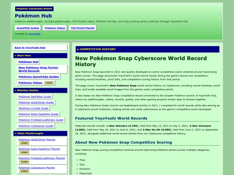Click the Pokémon Hub site title
Viewport: 234px width, 175px height.
click(33, 16)
